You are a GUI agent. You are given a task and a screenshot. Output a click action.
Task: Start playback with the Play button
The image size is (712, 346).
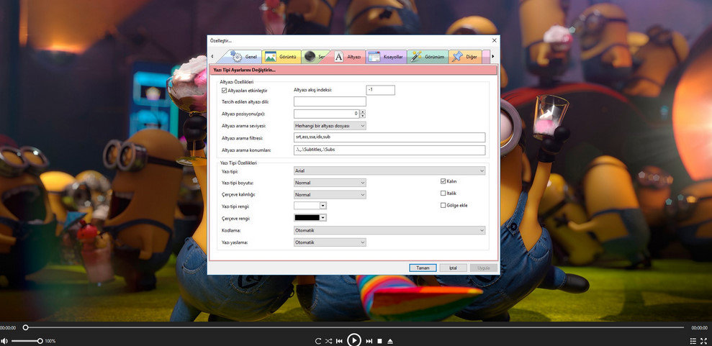click(354, 340)
